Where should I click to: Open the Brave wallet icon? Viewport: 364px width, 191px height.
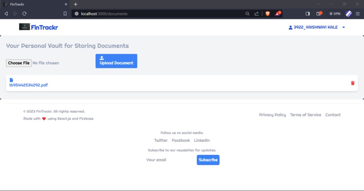click(x=319, y=14)
